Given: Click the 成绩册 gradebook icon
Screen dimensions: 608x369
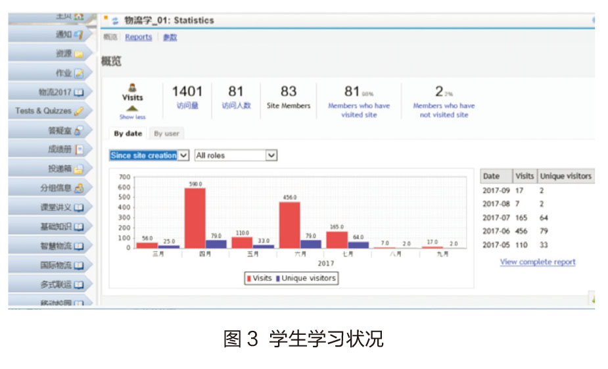Looking at the screenshot, I should (x=79, y=150).
